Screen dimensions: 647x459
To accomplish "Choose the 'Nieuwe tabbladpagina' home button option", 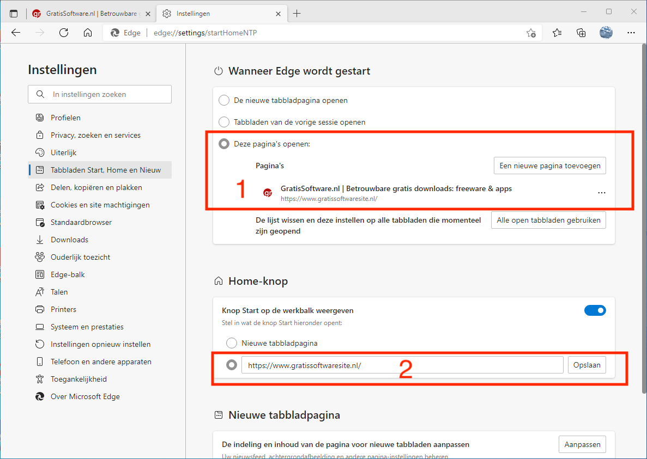I will [x=232, y=343].
